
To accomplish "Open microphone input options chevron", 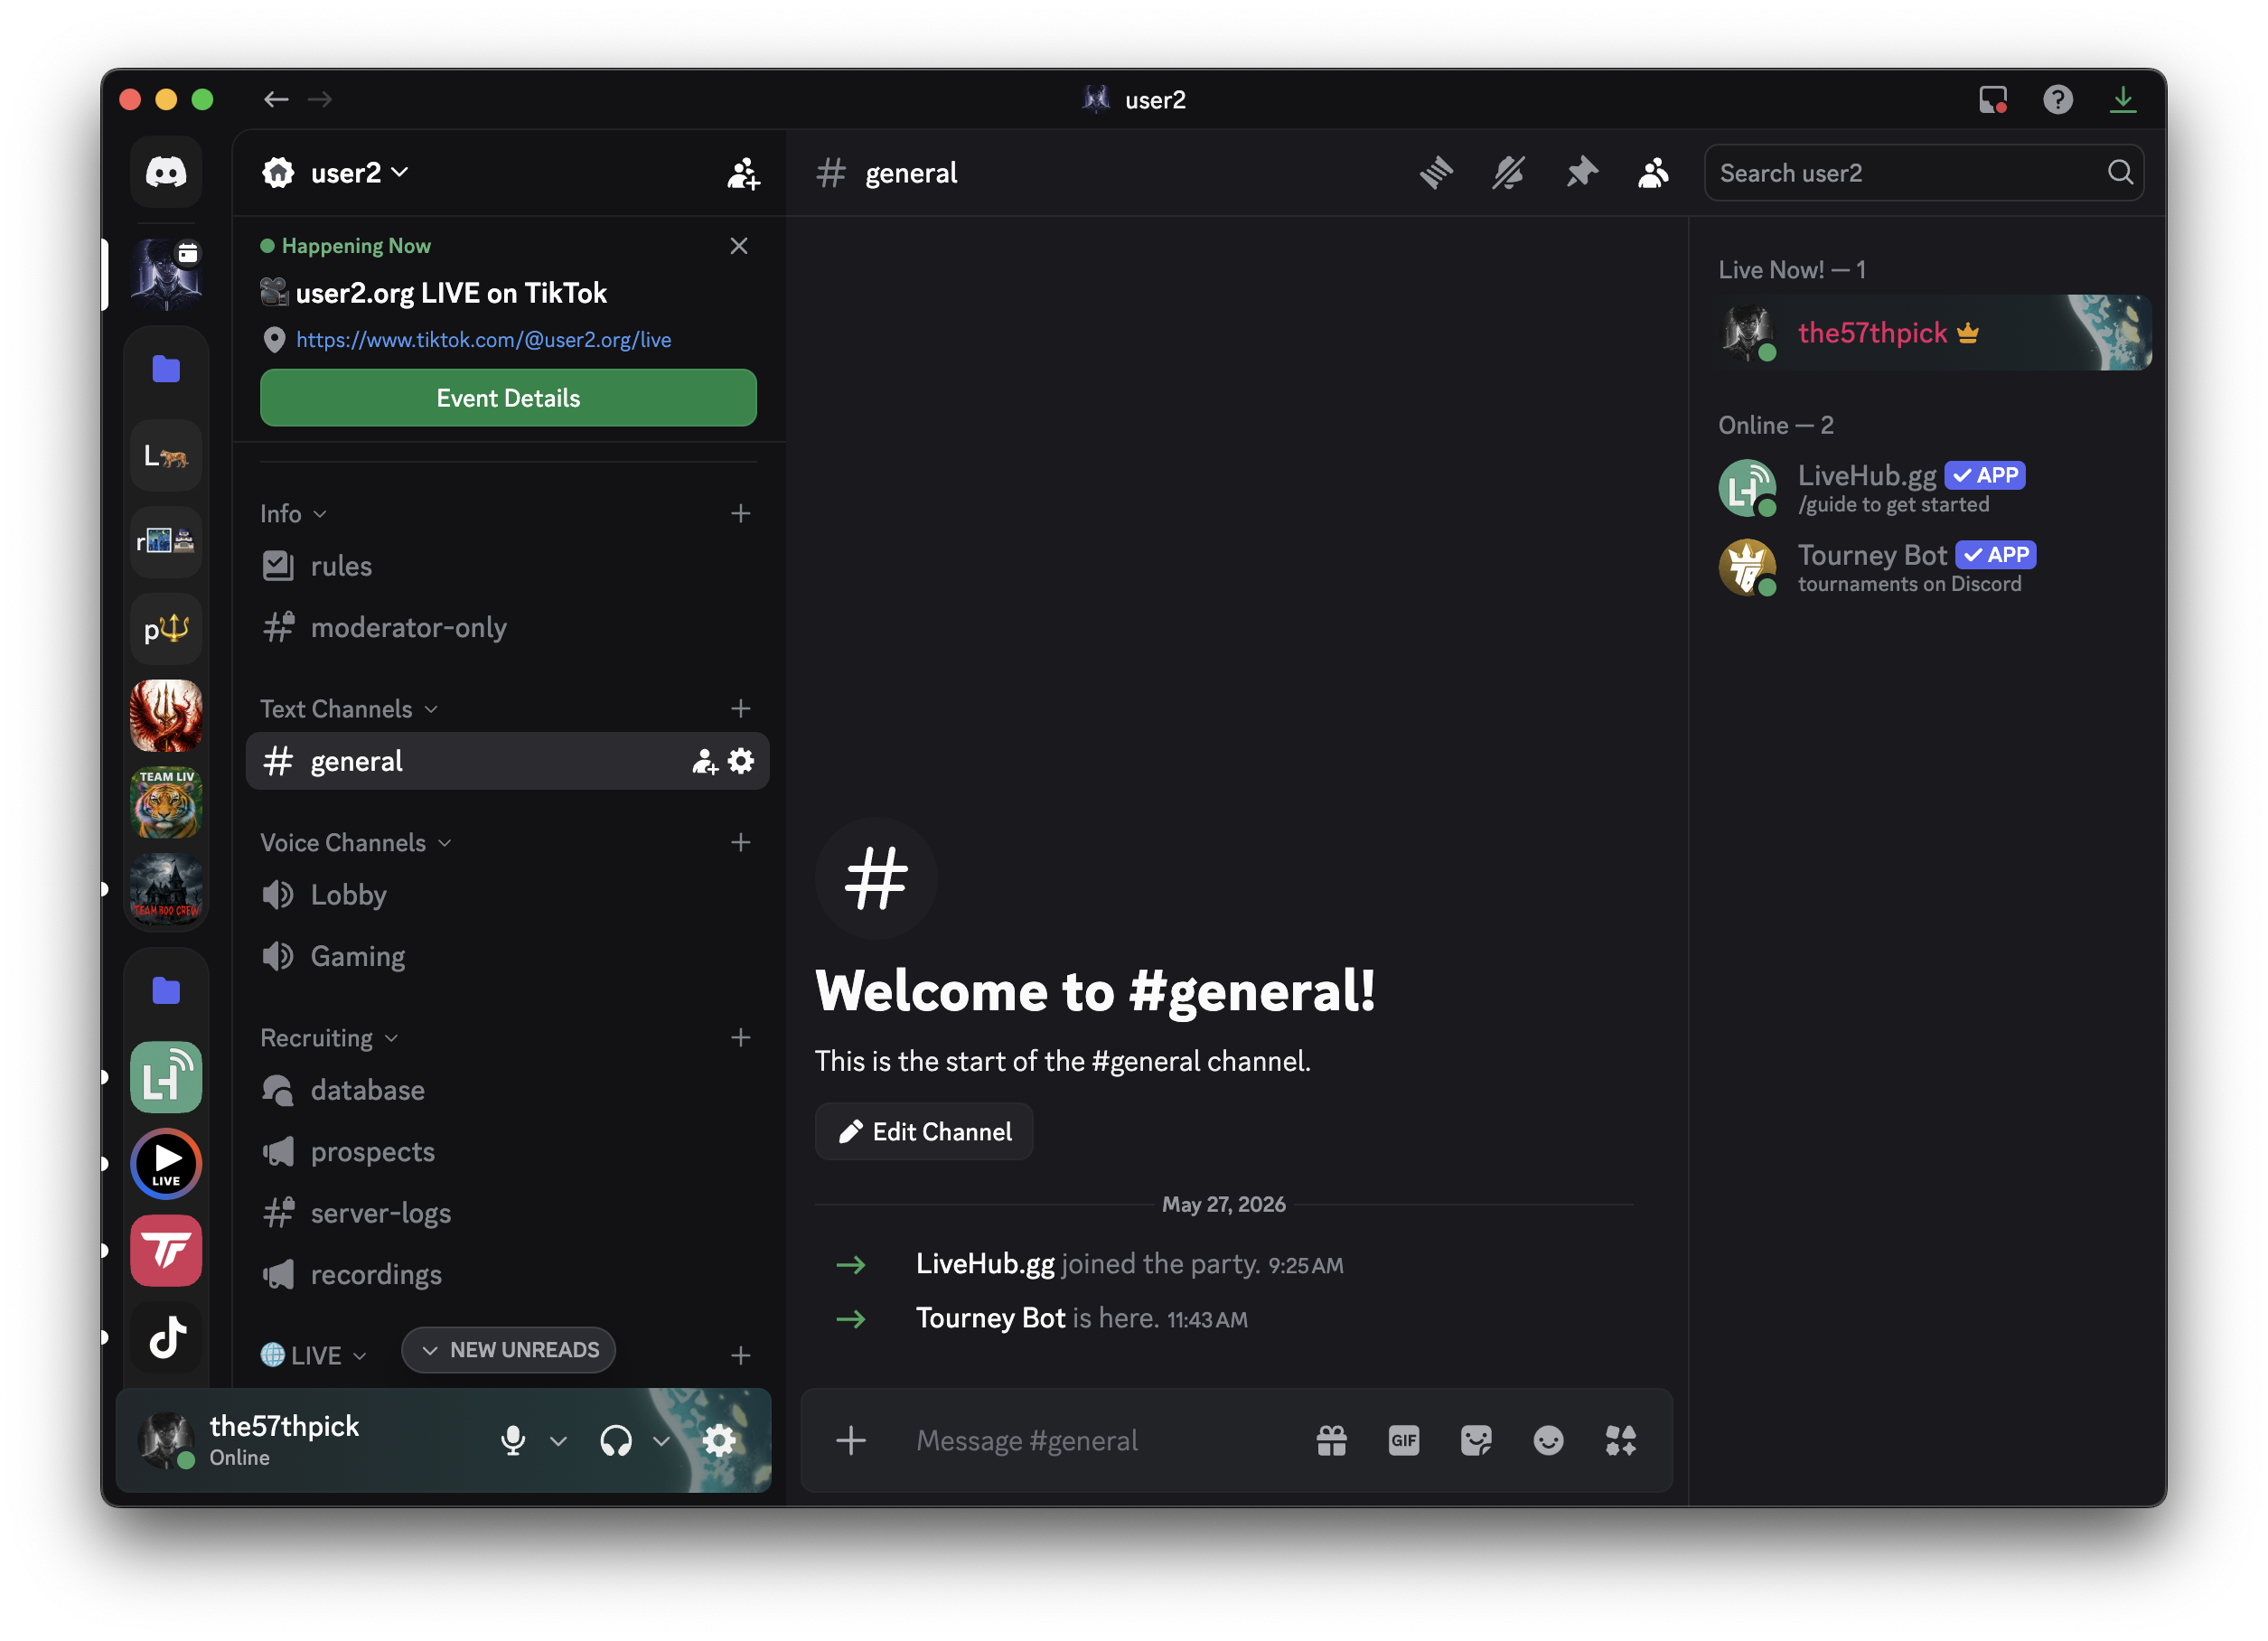I will (559, 1441).
